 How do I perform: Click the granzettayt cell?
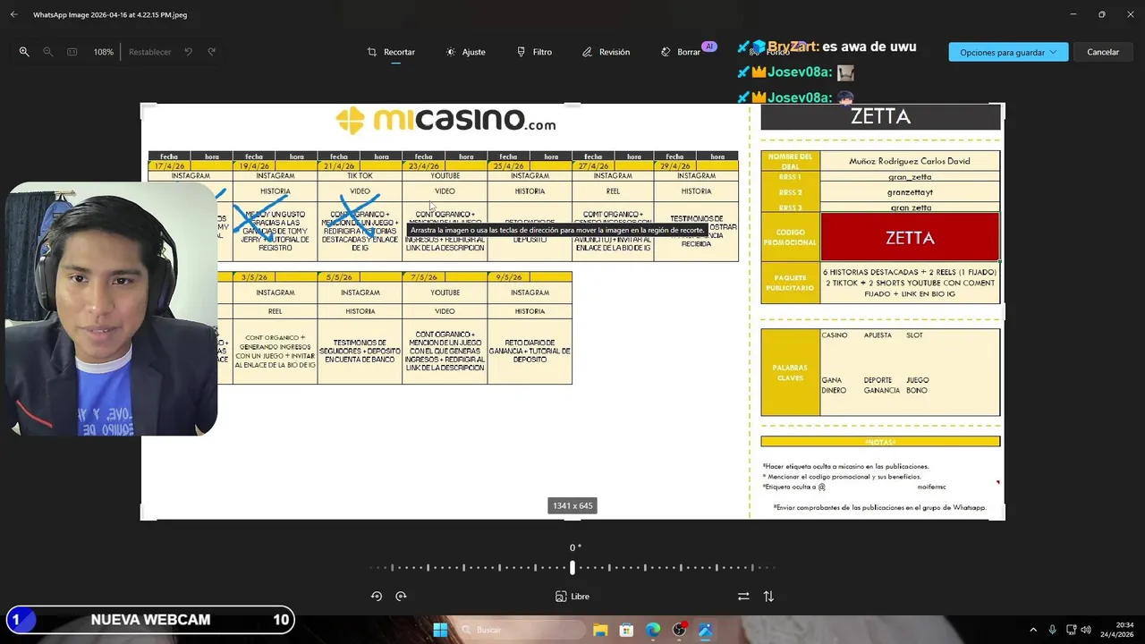point(910,192)
